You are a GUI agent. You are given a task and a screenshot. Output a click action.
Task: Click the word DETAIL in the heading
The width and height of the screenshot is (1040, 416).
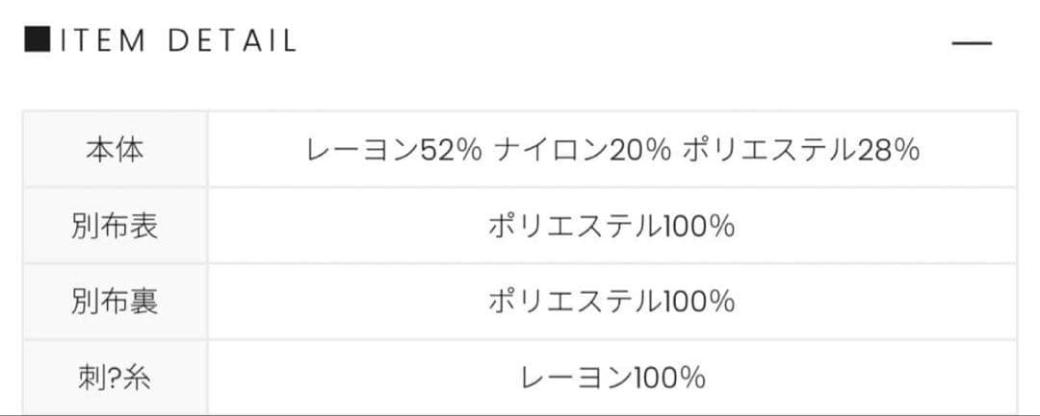[x=231, y=41]
